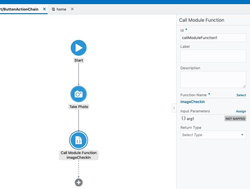This screenshot has width=250, height=189.
Task: Click the Return Type dropdown arrow
Action: click(x=242, y=135)
